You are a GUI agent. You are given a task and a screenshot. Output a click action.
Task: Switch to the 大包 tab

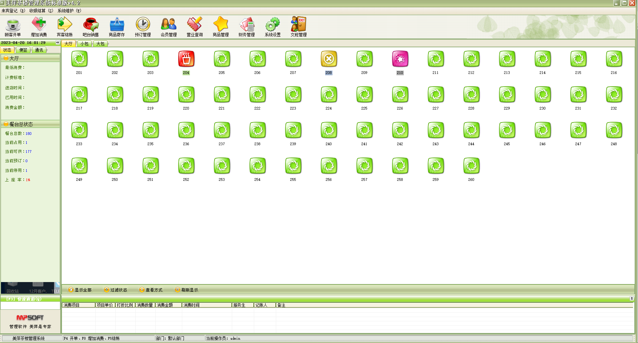click(x=101, y=44)
